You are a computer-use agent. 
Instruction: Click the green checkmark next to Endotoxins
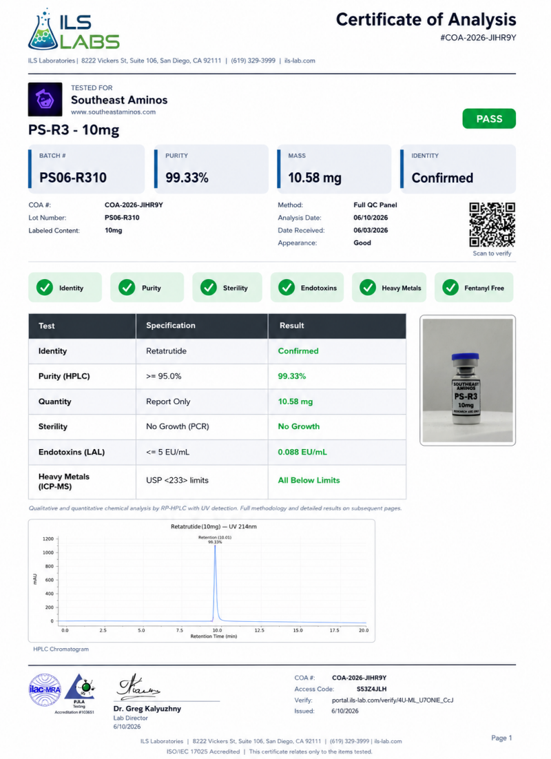click(x=287, y=287)
